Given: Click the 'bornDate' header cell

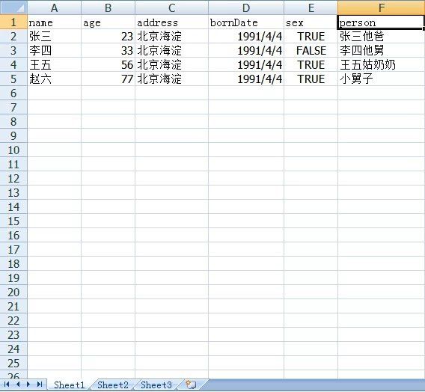Looking at the screenshot, I should tap(246, 22).
